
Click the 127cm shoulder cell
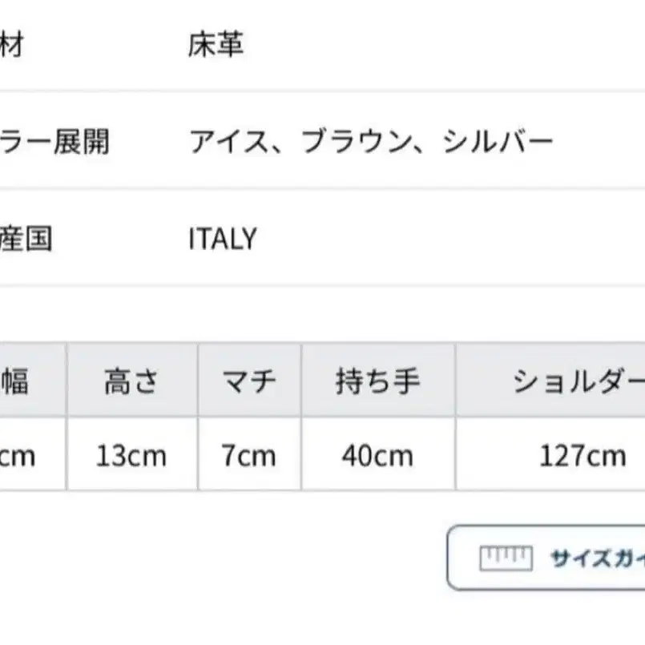(583, 456)
